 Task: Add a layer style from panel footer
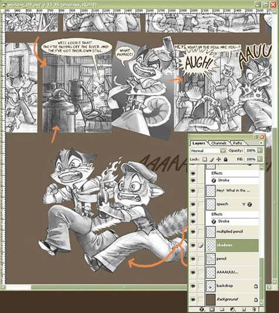coord(201,309)
